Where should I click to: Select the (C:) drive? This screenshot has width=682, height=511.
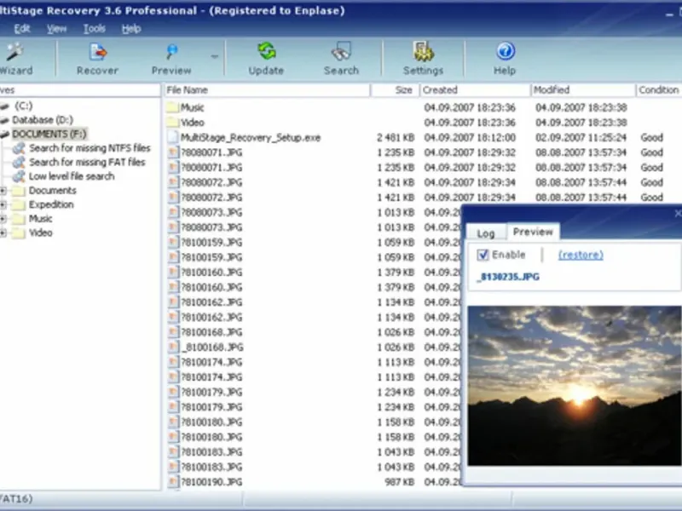pyautogui.click(x=24, y=106)
